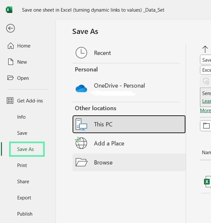The image size is (211, 223).
Task: Select New from the sidebar
Action: pos(22,62)
